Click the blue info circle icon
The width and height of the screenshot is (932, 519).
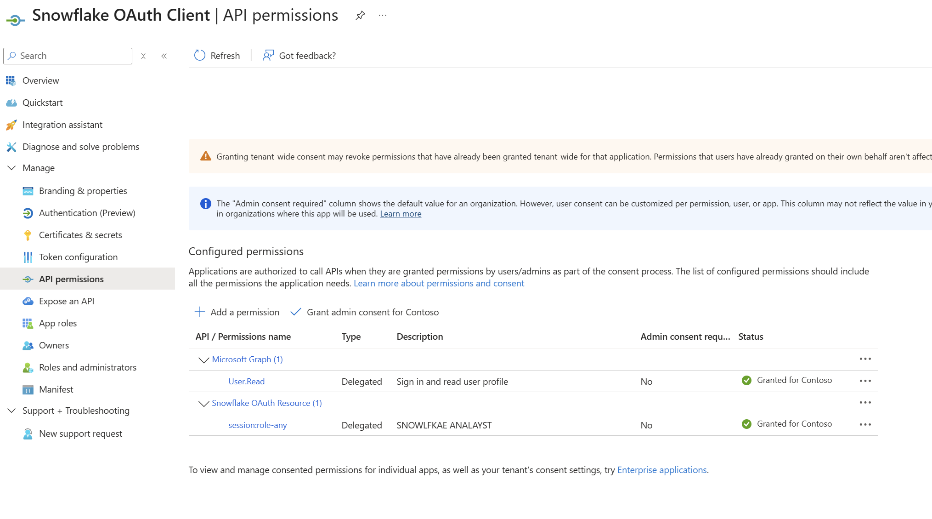click(206, 204)
